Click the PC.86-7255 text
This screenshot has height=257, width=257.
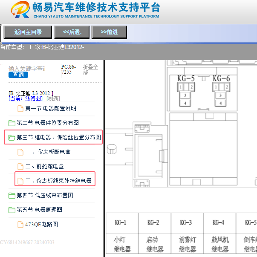pyautogui.click(x=68, y=69)
